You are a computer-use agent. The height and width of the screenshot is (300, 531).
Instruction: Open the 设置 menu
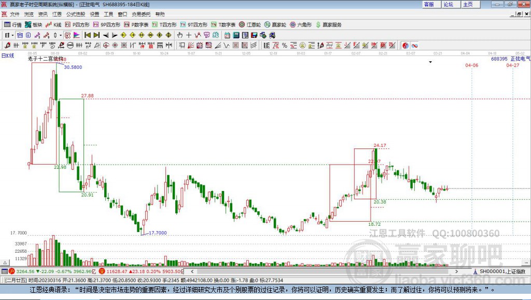[94, 14]
